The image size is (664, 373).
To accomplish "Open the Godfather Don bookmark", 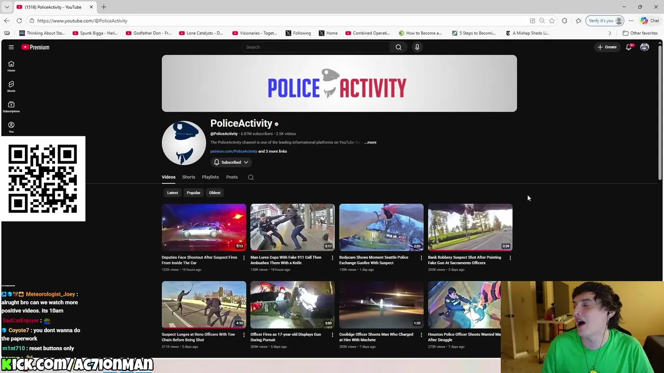I will pos(148,33).
